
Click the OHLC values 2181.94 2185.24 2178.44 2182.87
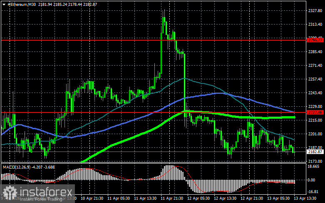tap(67, 4)
